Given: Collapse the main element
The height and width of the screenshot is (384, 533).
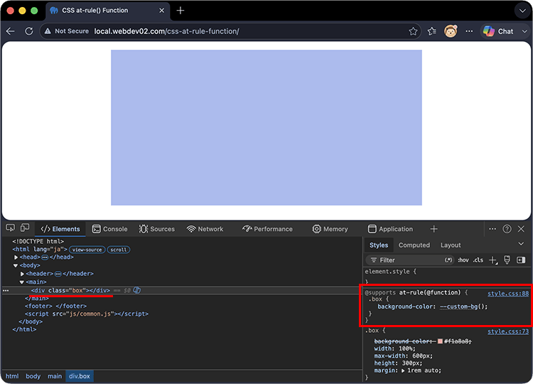Looking at the screenshot, I should pos(22,282).
